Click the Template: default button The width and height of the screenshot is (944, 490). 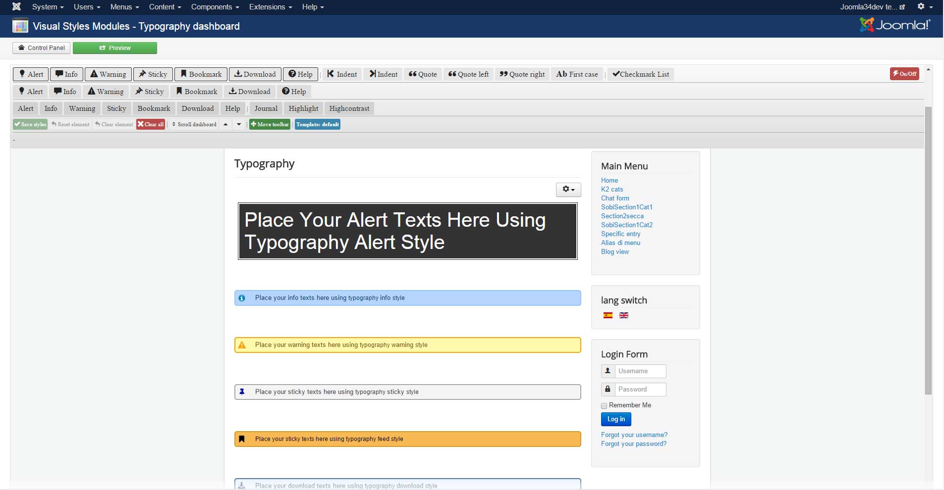(318, 124)
